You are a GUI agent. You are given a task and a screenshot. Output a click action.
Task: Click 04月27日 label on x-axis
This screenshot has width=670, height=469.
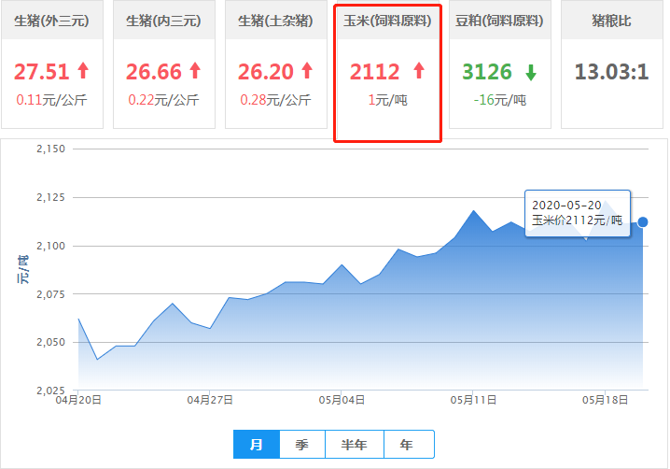coord(209,400)
